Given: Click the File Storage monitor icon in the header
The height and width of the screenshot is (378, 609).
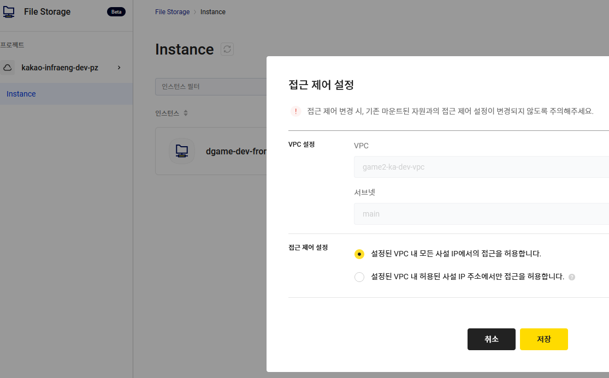Looking at the screenshot, I should (x=9, y=11).
